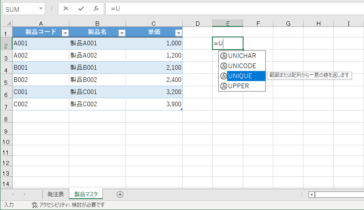Select UPPER from the autocomplete list

[242, 86]
